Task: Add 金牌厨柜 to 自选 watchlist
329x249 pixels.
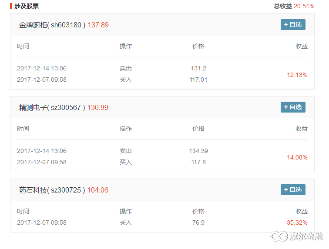Action: (293, 24)
